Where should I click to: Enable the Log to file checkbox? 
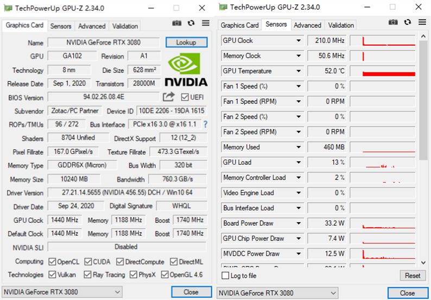225,276
